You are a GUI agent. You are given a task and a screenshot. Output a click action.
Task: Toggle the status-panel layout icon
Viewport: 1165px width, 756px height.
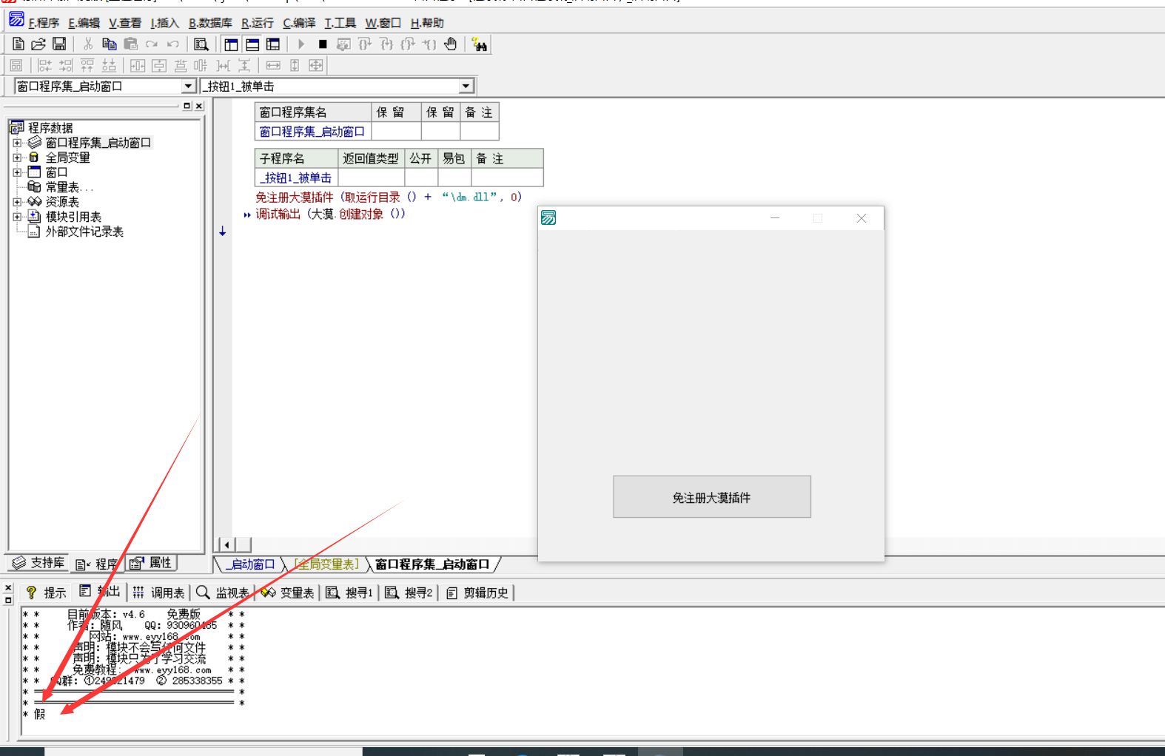[252, 44]
